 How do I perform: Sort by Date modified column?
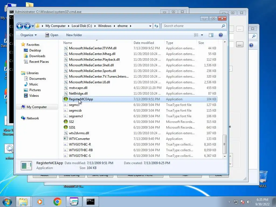tap(148, 43)
